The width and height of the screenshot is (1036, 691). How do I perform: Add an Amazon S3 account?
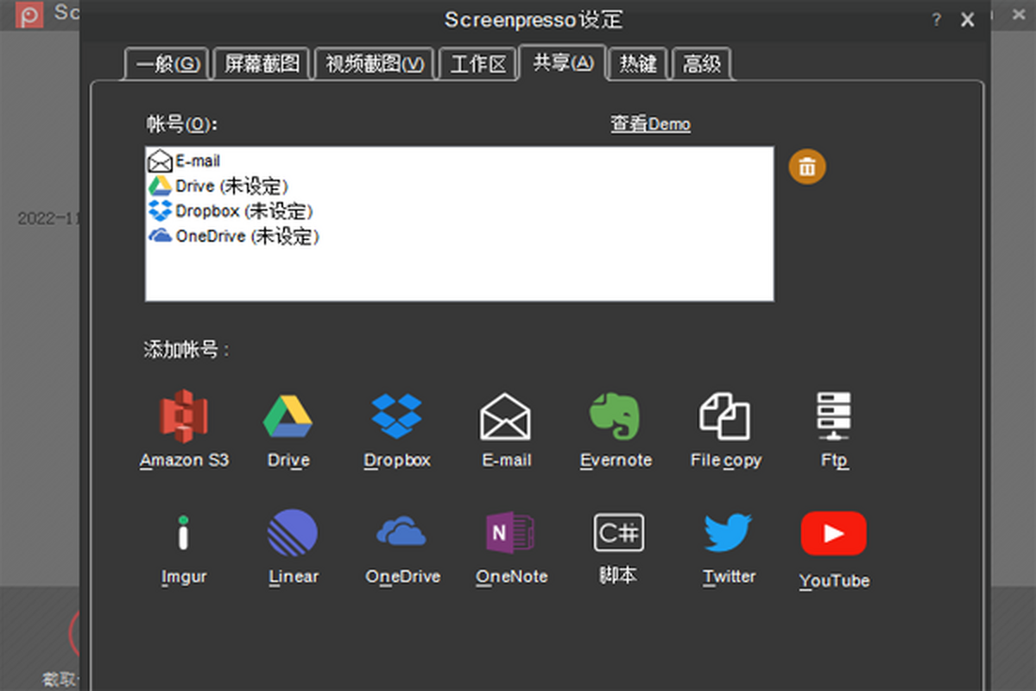point(184,416)
